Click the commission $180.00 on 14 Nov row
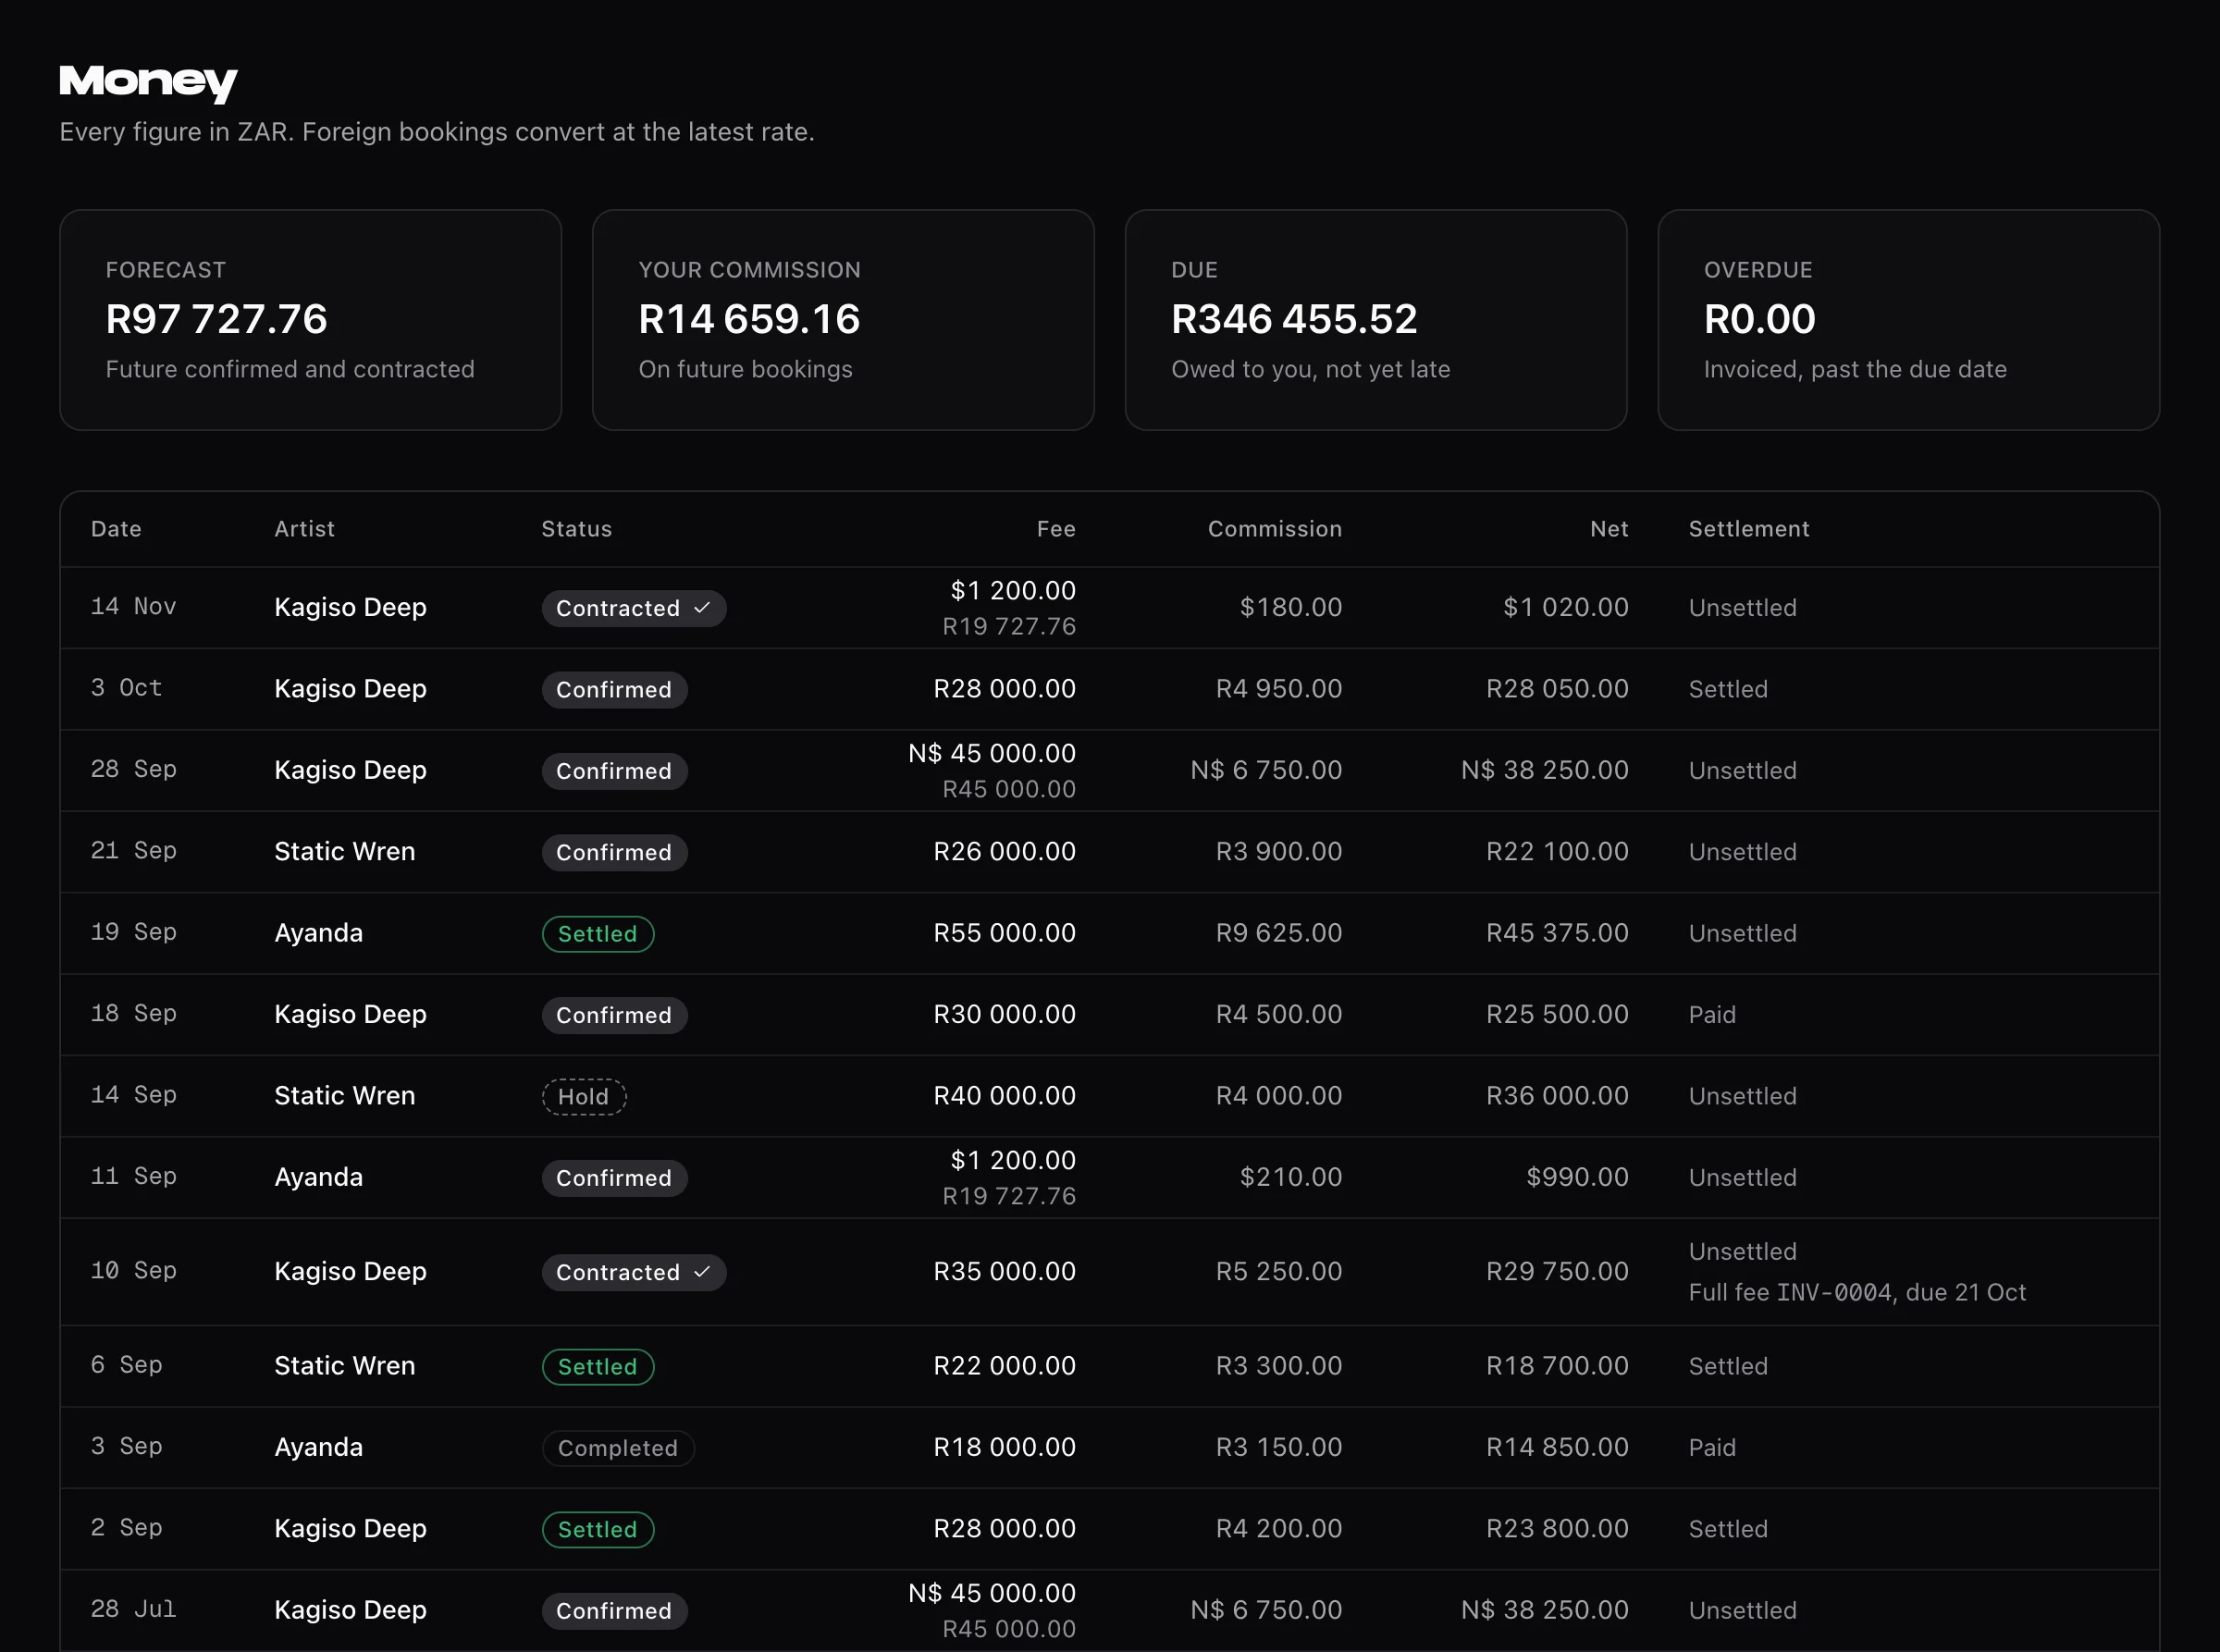Screen dimensions: 2220x1652 pyautogui.click(x=1291, y=607)
